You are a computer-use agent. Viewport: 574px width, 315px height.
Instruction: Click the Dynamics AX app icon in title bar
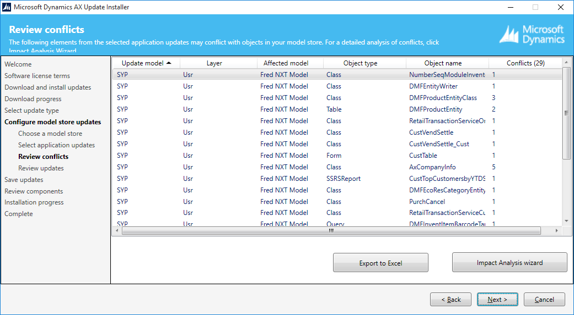pyautogui.click(x=7, y=7)
